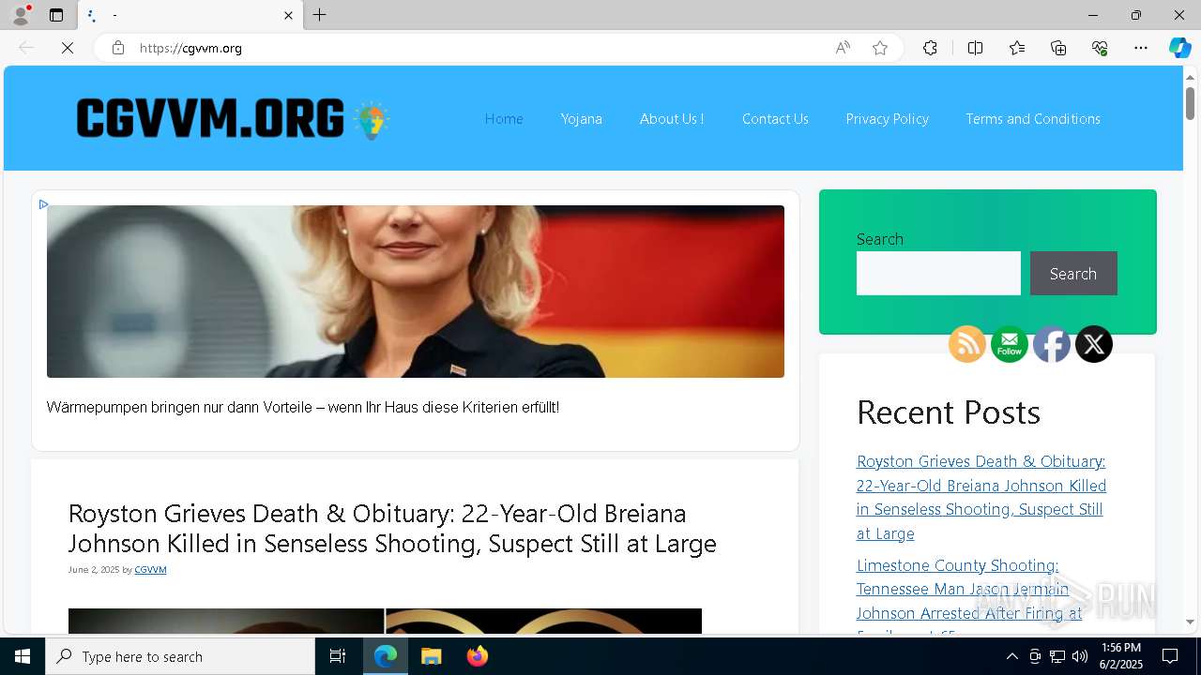Close the current browser tab

point(288,15)
